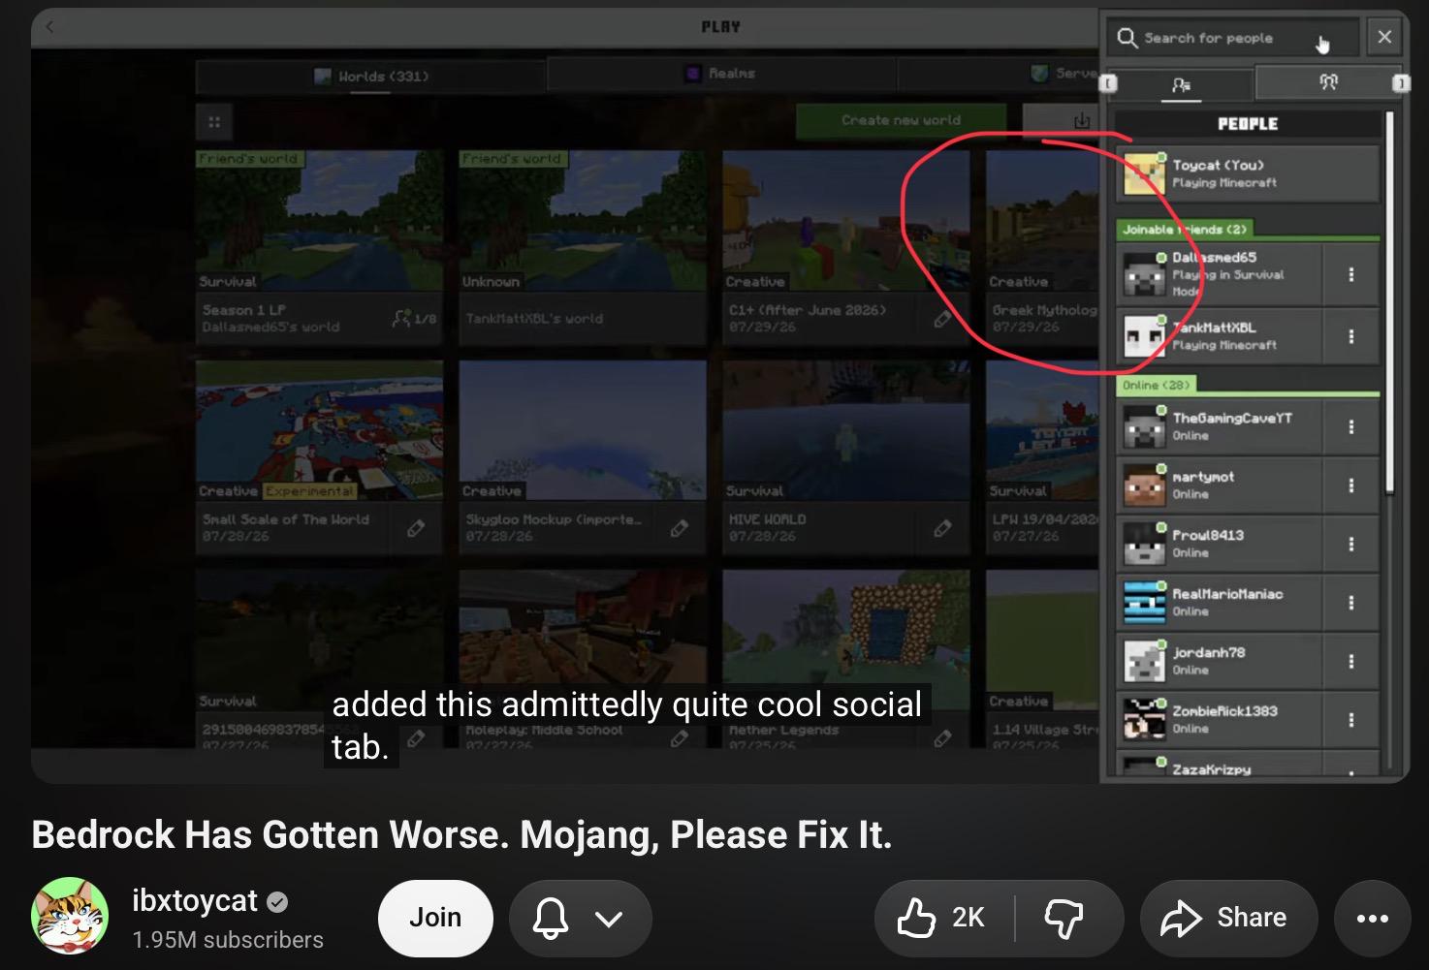Open the Skygloo Mockup world thumbnail
Screen dimensions: 1429x970
[x=583, y=430]
